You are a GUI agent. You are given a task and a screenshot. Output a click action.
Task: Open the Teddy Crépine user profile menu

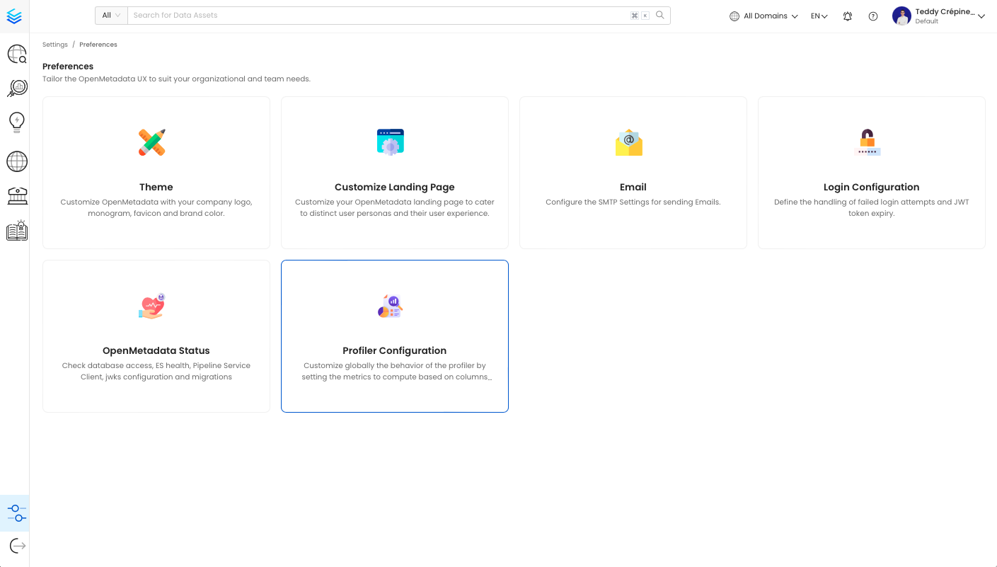pyautogui.click(x=938, y=16)
